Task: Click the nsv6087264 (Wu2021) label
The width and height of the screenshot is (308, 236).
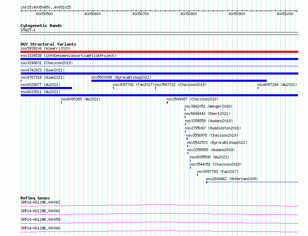Action: pyautogui.click(x=277, y=85)
